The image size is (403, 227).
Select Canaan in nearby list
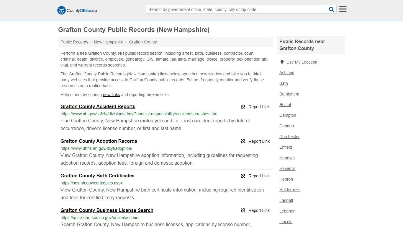pyautogui.click(x=286, y=126)
